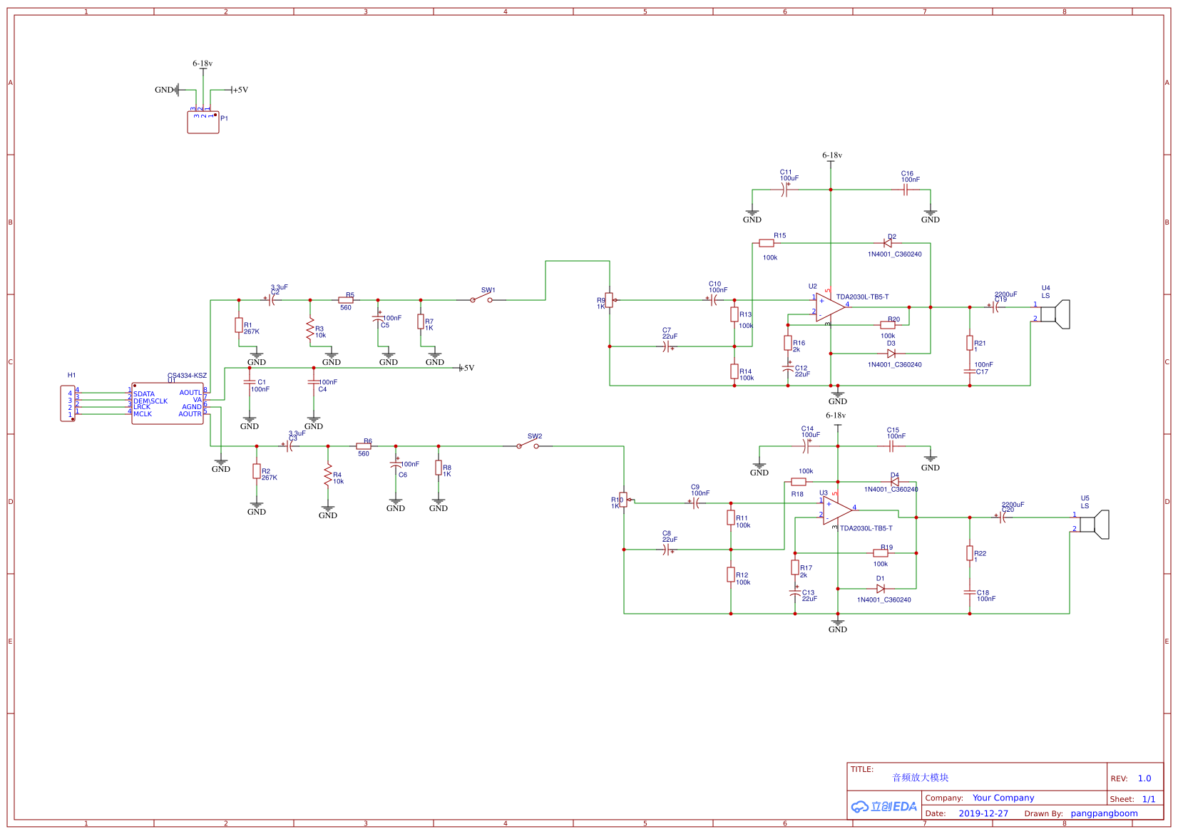Screen dimensions: 1178x834
Task: Select resistor R5 560 symbol
Action: click(x=346, y=300)
